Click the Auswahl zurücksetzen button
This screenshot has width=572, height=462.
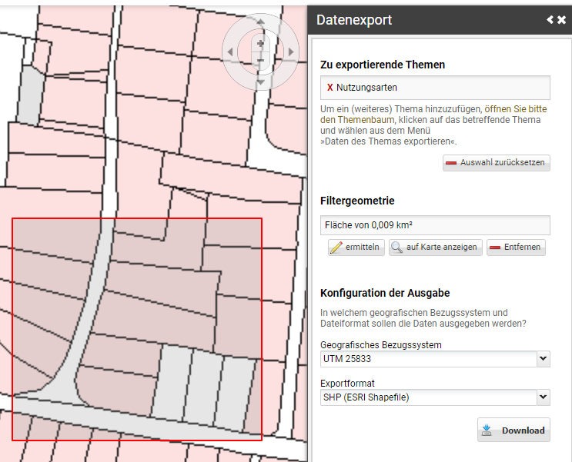[496, 162]
